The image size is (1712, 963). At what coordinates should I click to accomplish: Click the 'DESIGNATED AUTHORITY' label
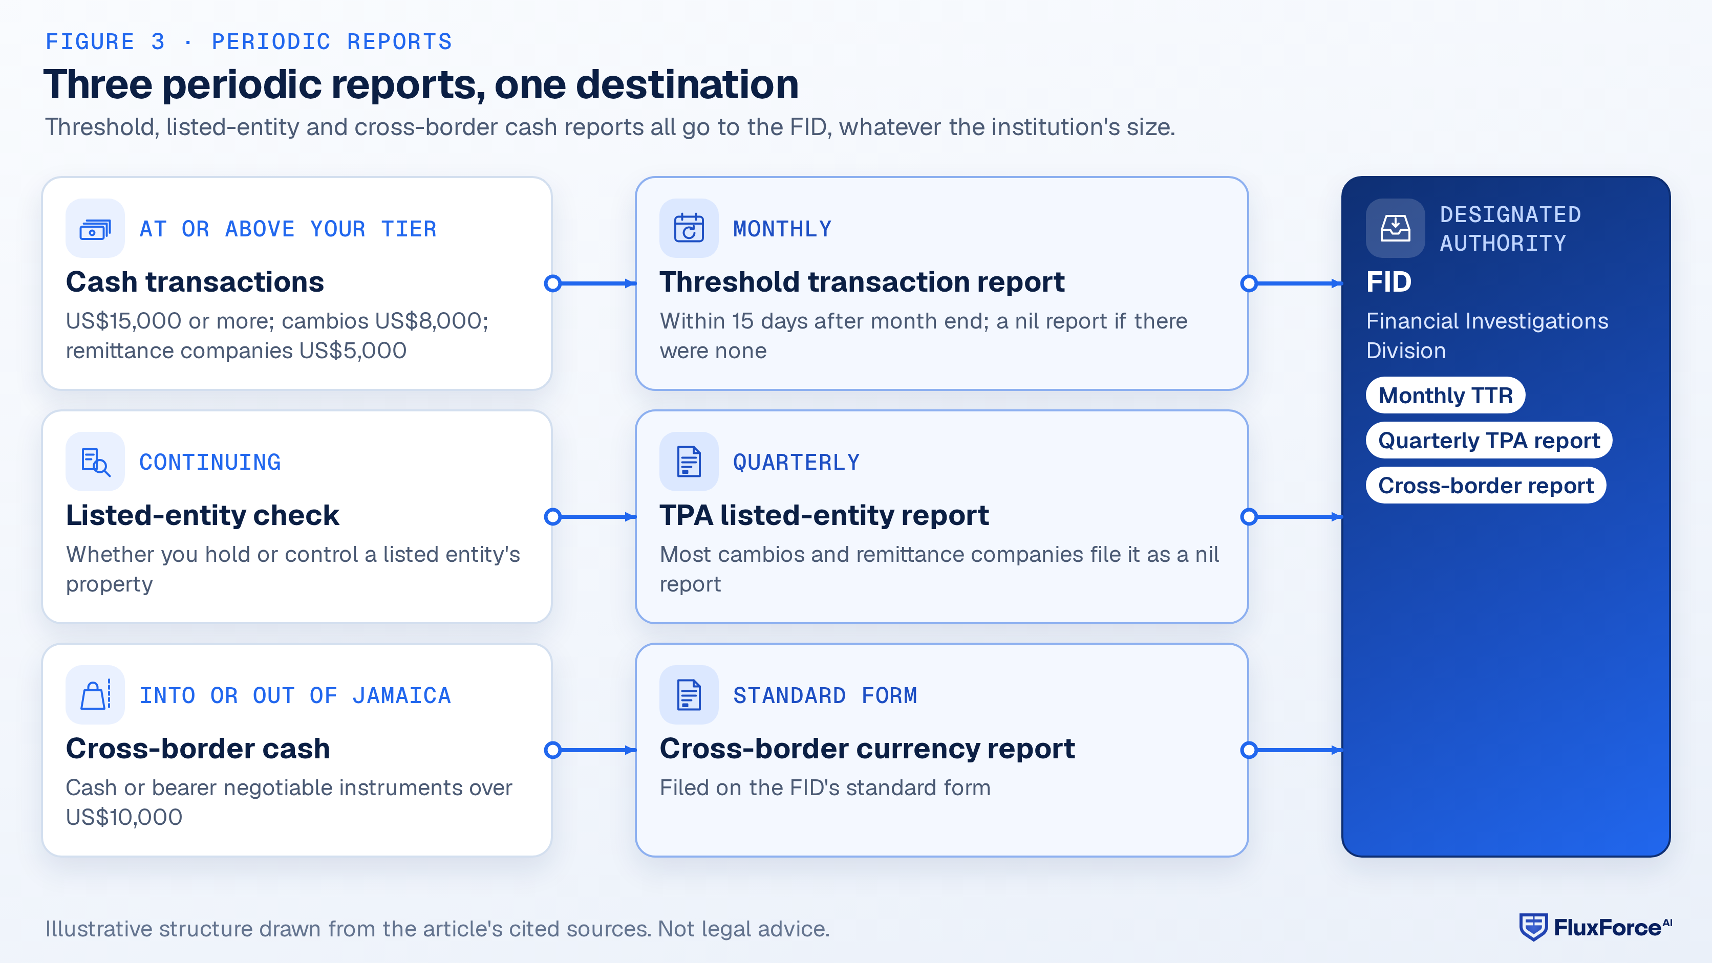tap(1510, 228)
